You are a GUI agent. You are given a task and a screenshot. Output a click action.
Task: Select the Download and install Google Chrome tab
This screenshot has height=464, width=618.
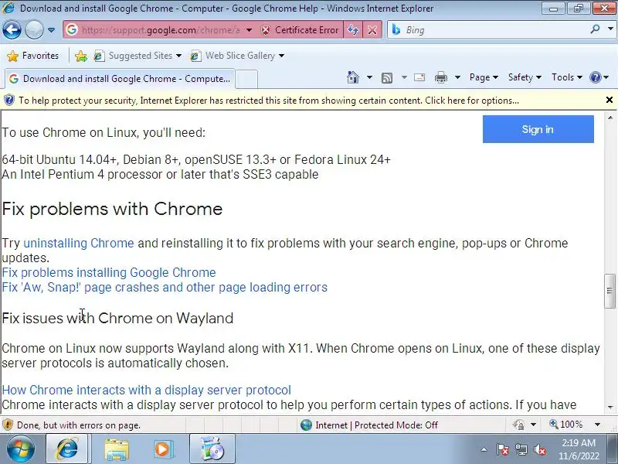point(120,79)
